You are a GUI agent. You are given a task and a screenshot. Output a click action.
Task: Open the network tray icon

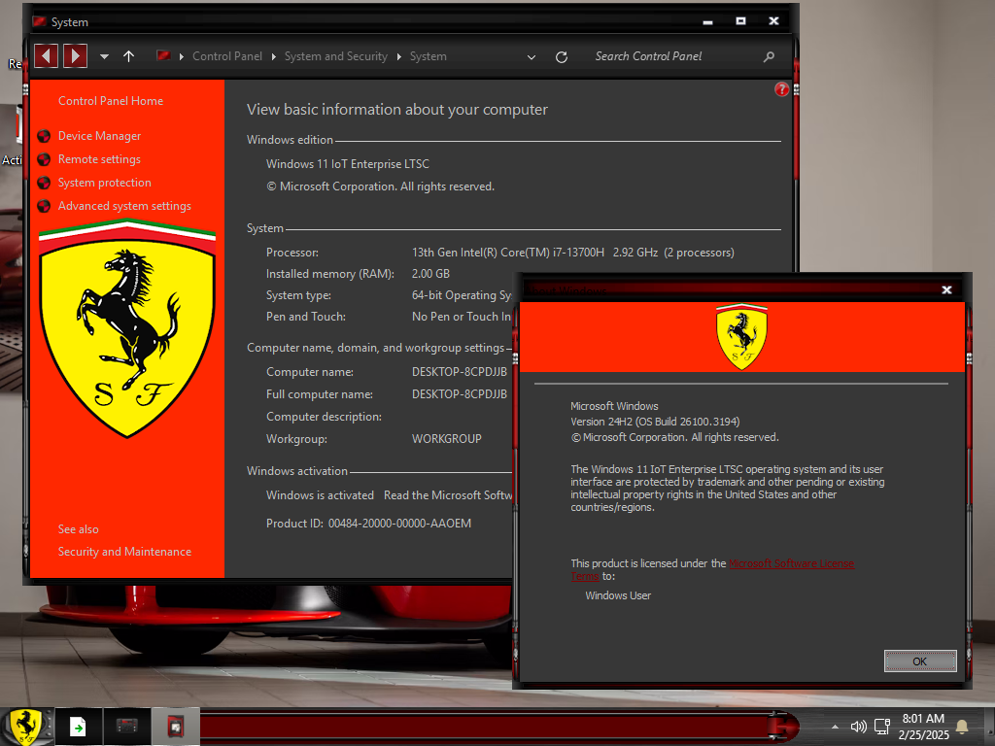[x=882, y=727]
